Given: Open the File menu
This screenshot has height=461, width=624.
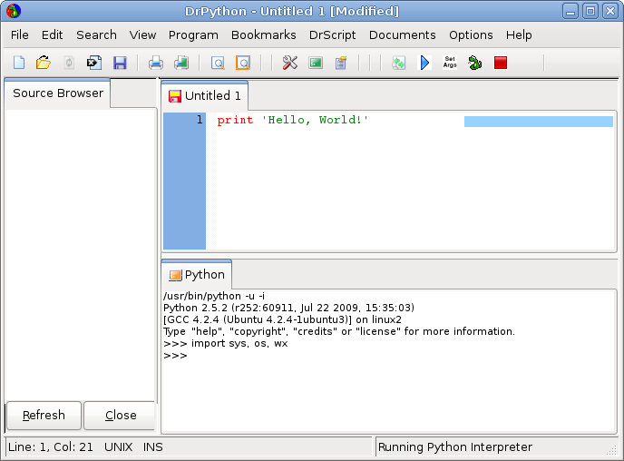Looking at the screenshot, I should click(x=20, y=34).
